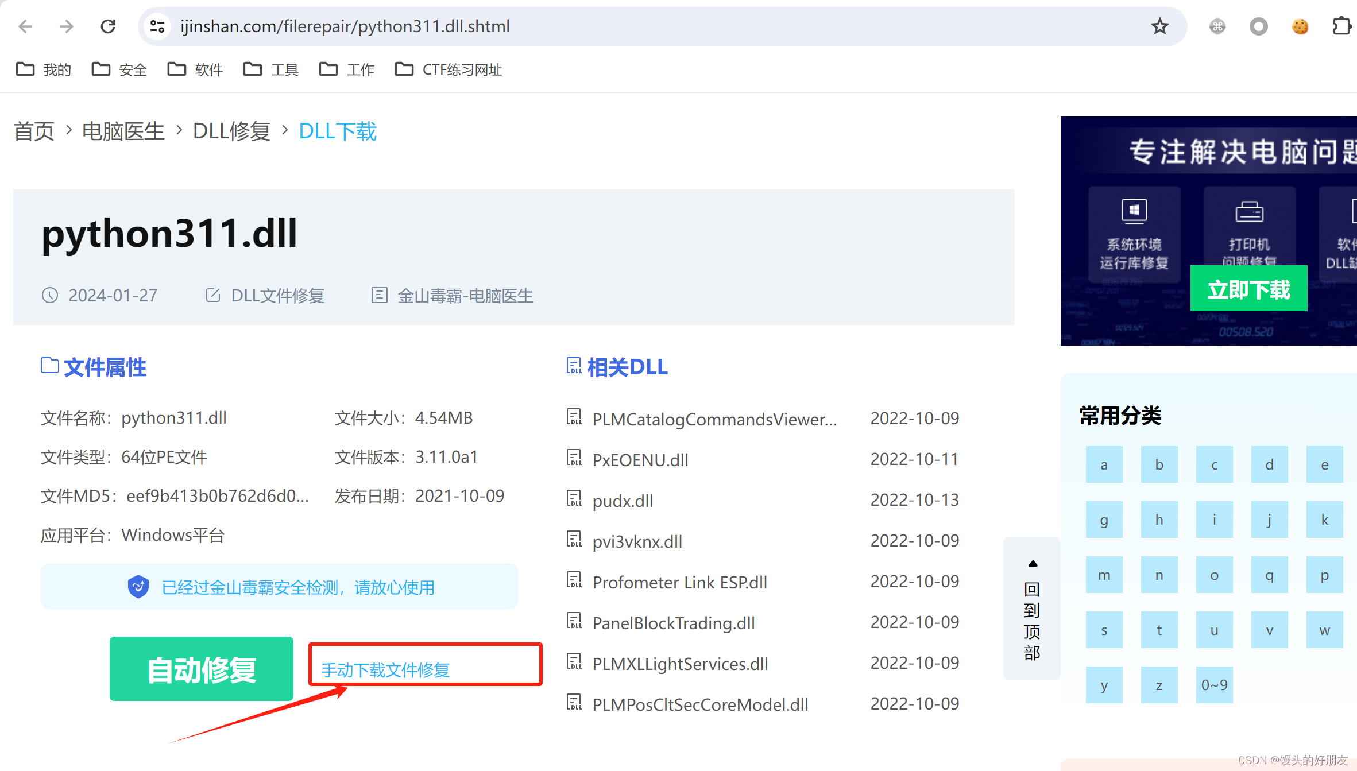Click the 立即下载 ad button
1357x771 pixels.
(x=1248, y=289)
